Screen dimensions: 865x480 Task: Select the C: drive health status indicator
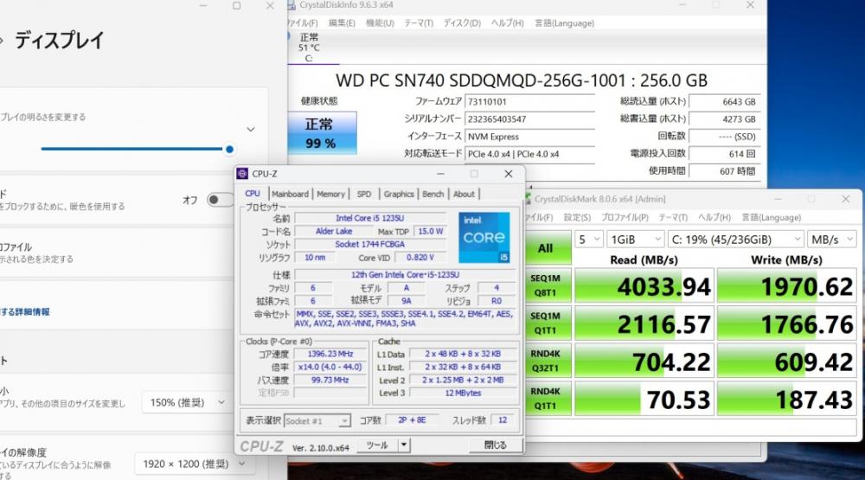pyautogui.click(x=309, y=48)
